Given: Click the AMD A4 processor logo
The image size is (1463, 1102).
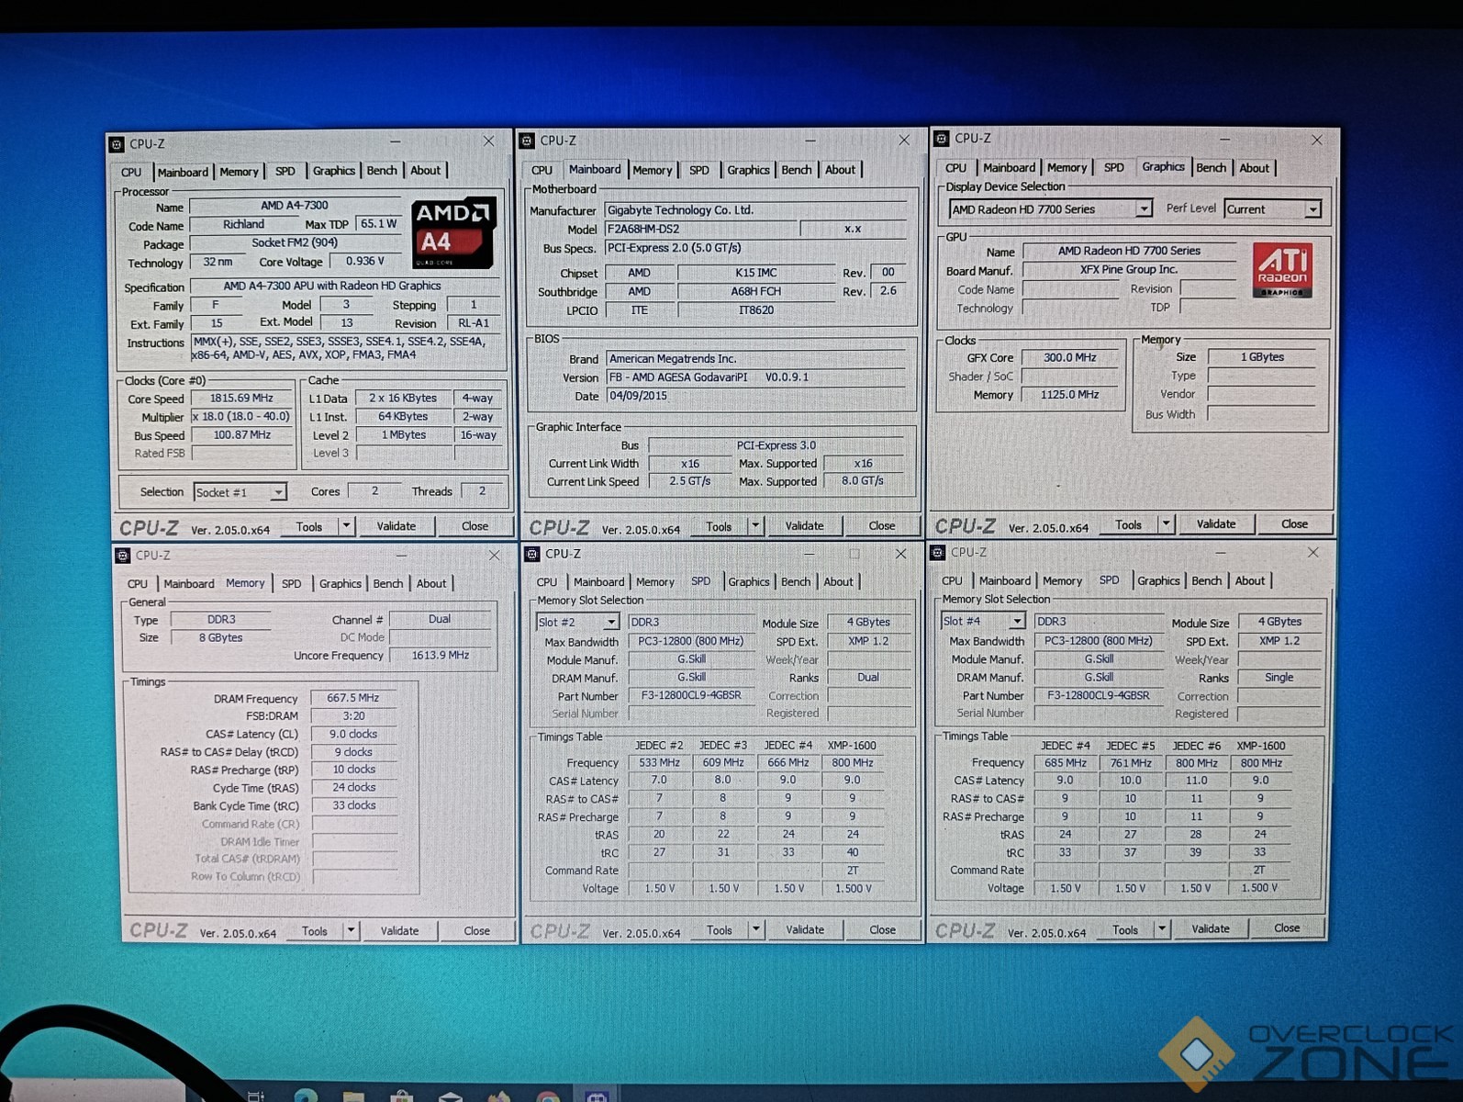Looking at the screenshot, I should (452, 232).
